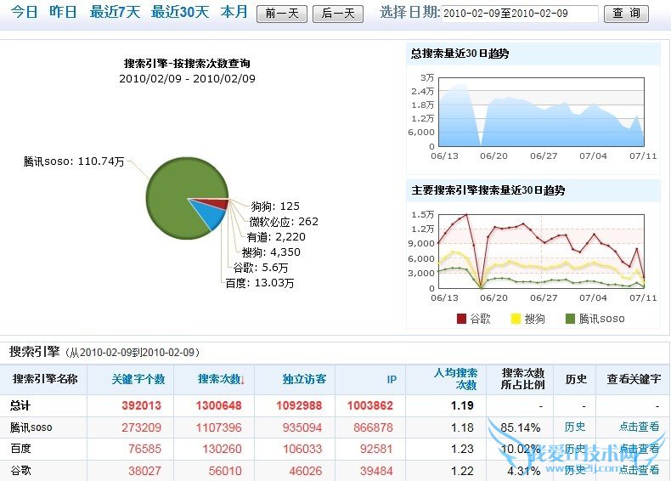Click the 百度: 13.03万 pie label
This screenshot has height=481, width=671.
click(260, 283)
